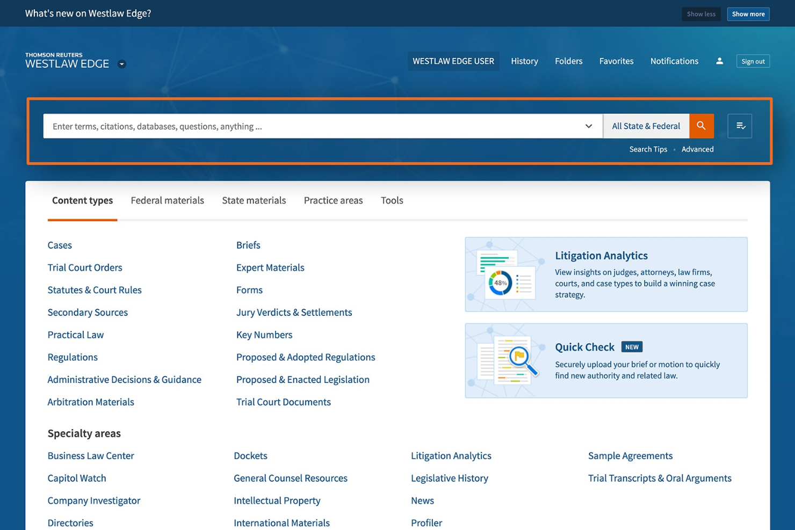Switch to the Tools tab
Image resolution: width=795 pixels, height=530 pixels.
point(392,200)
